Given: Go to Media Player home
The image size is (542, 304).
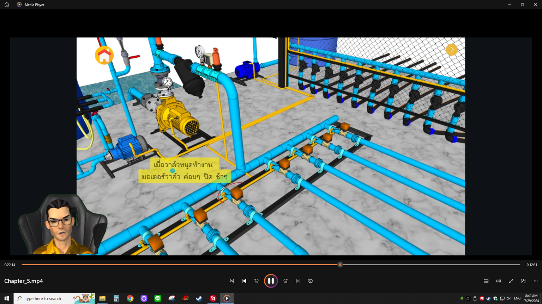Looking at the screenshot, I should (7, 5).
